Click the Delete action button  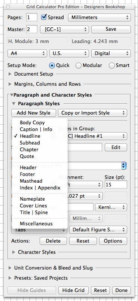tap(53, 241)
